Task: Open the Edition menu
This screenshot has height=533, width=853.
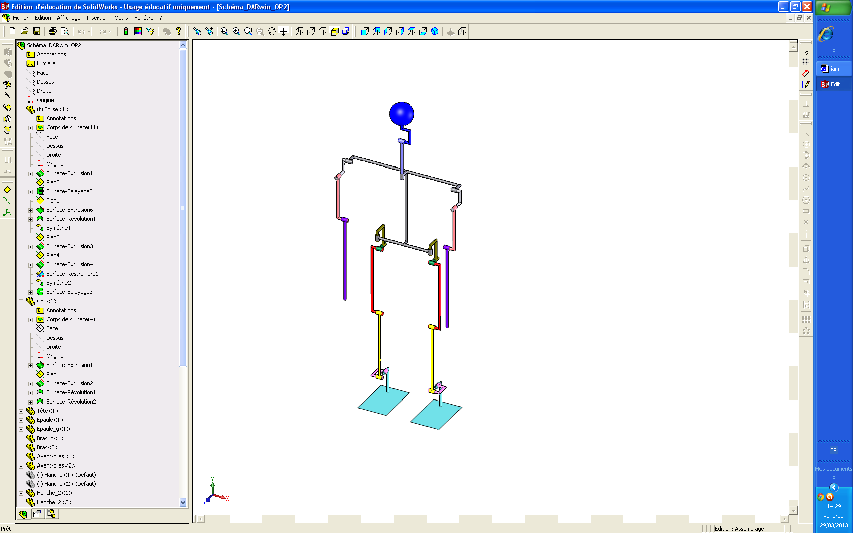Action: coord(43,18)
